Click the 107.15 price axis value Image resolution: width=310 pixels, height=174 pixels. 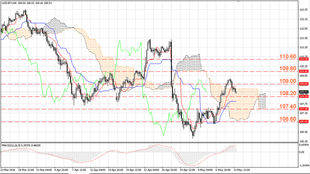pos(304,113)
